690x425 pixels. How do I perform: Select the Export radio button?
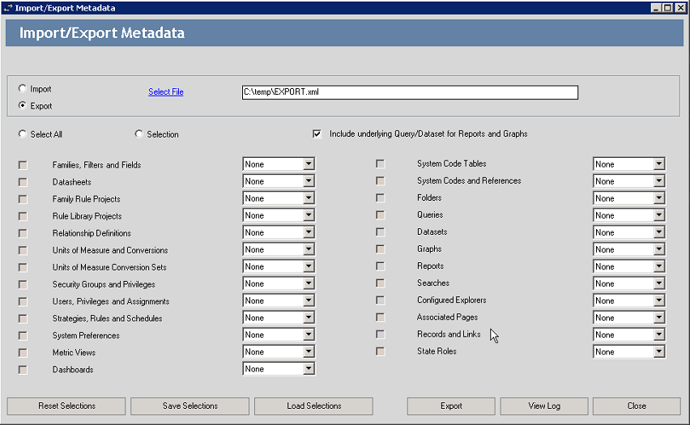tap(23, 105)
